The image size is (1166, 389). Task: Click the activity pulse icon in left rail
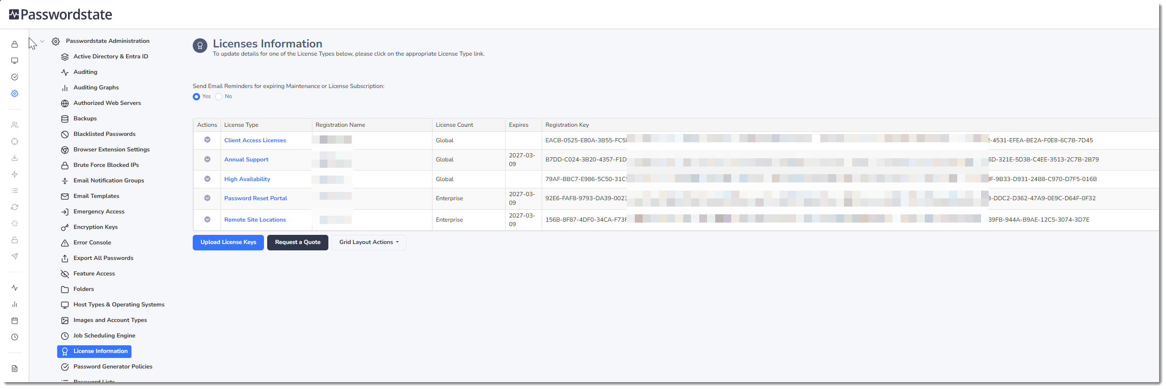coord(15,288)
